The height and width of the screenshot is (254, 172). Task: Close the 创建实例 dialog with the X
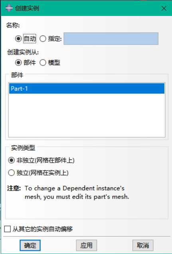click(164, 8)
